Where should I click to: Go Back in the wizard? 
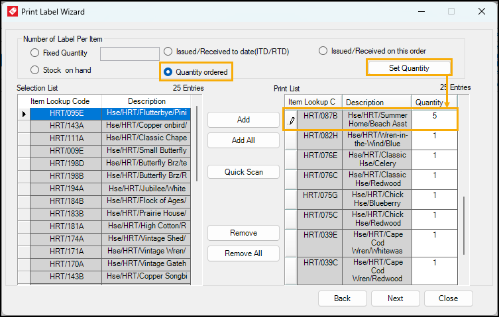[343, 298]
